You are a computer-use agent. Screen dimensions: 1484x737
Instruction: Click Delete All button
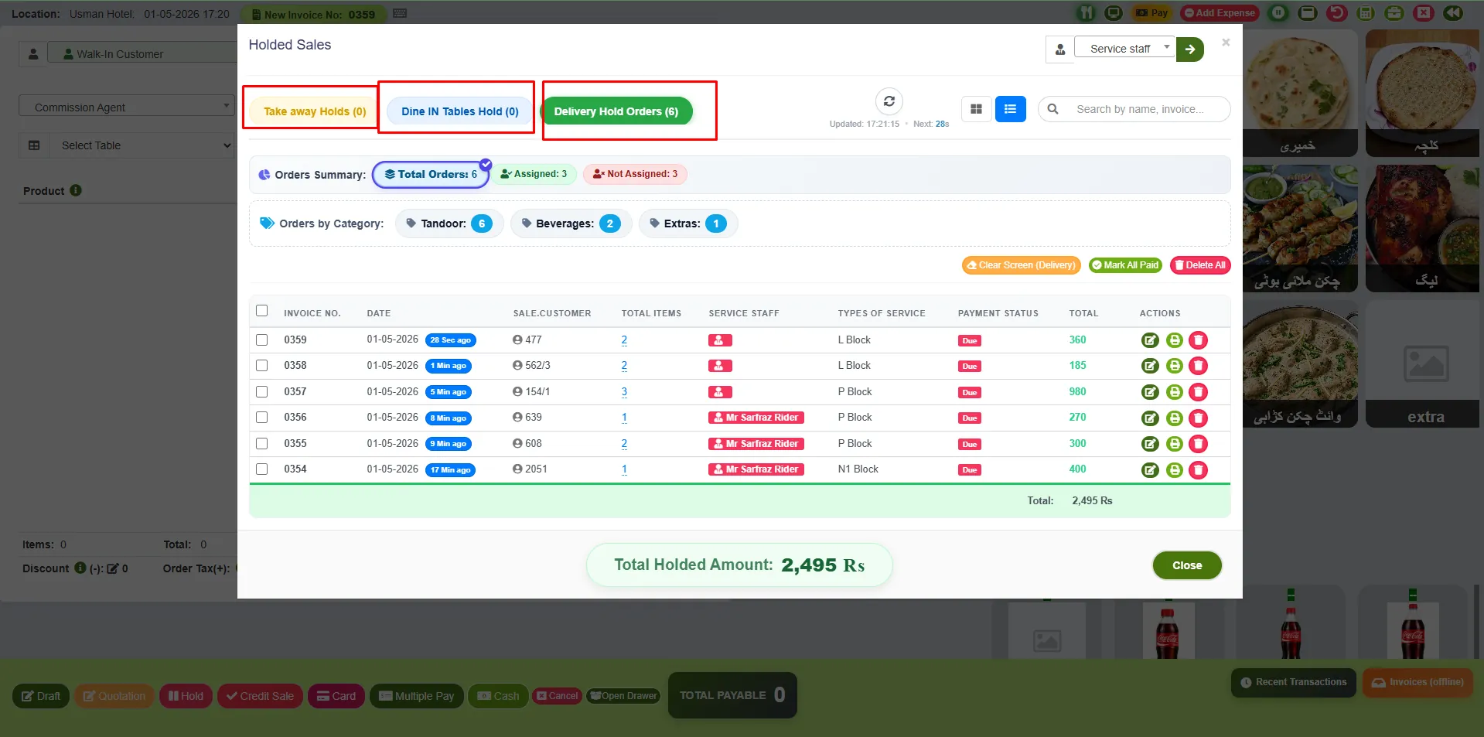coord(1200,265)
